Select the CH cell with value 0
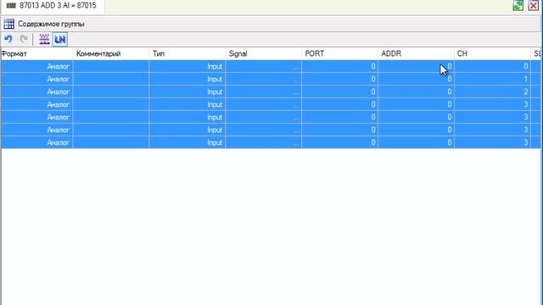The width and height of the screenshot is (543, 305). pos(492,66)
